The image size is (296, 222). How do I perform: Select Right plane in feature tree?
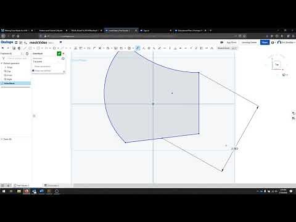9,79
